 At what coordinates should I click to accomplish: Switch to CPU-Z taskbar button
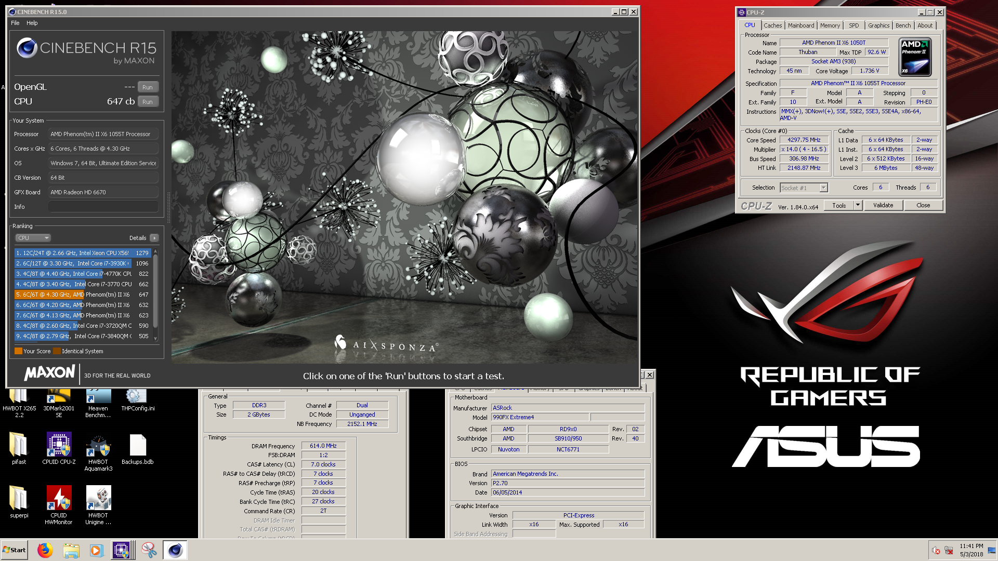122,550
